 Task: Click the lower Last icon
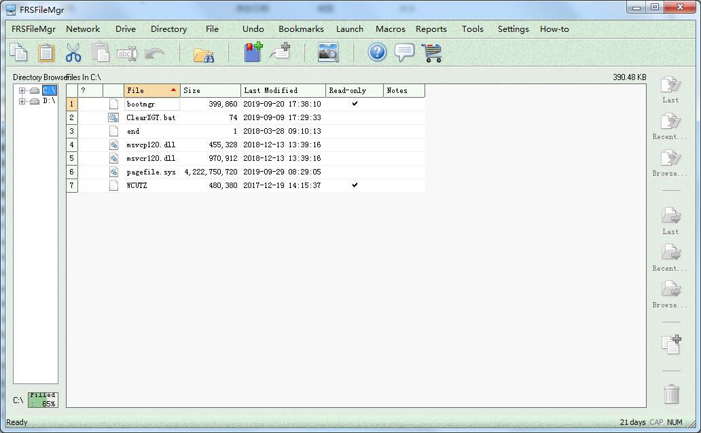click(670, 216)
